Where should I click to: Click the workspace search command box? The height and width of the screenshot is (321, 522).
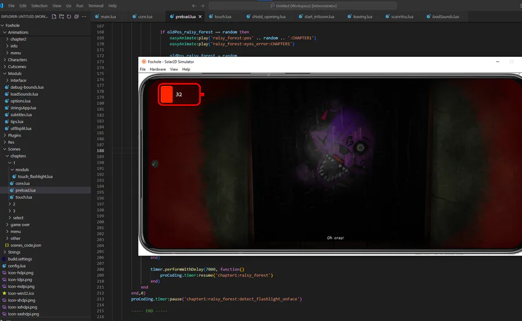(303, 6)
